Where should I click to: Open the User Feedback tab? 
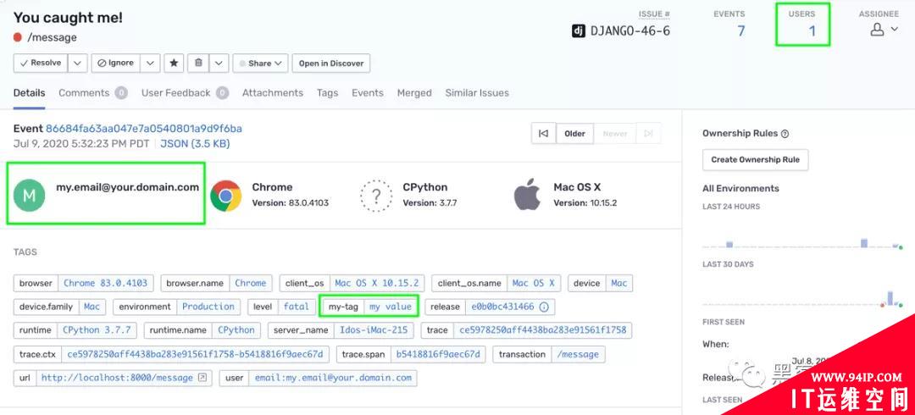[x=185, y=93]
